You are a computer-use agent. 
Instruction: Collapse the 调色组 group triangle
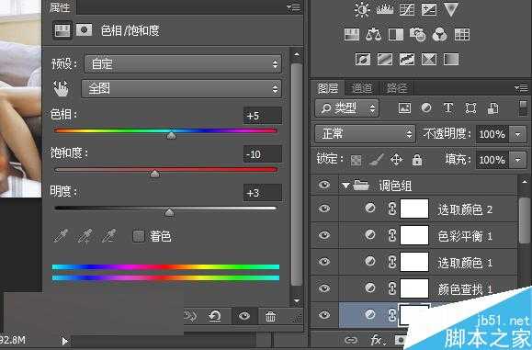345,186
